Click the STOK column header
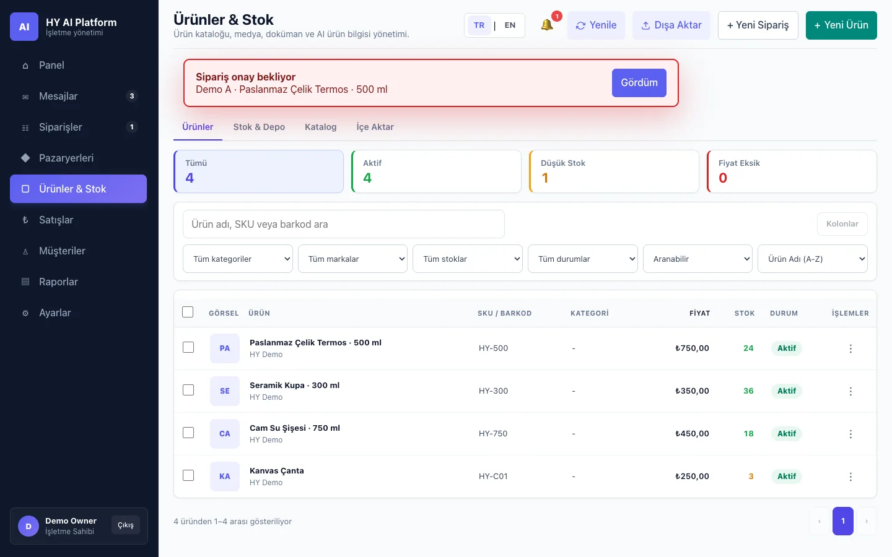The width and height of the screenshot is (892, 557). point(745,313)
